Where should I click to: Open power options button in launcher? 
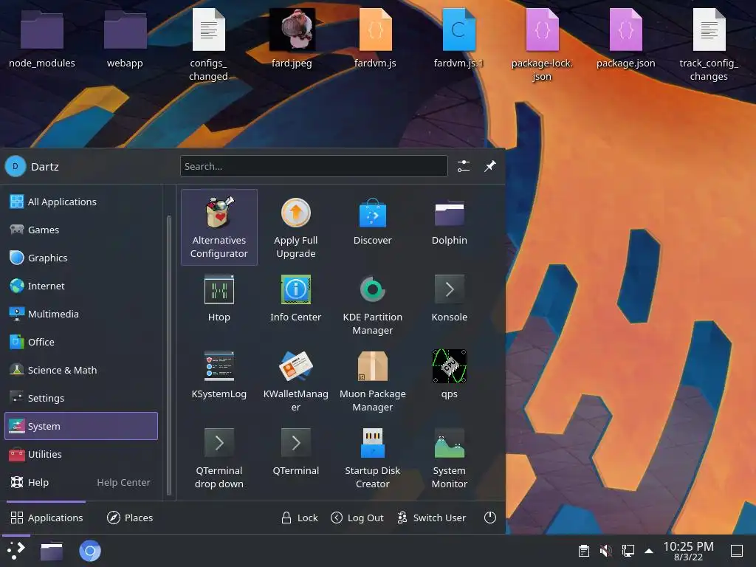coord(490,518)
